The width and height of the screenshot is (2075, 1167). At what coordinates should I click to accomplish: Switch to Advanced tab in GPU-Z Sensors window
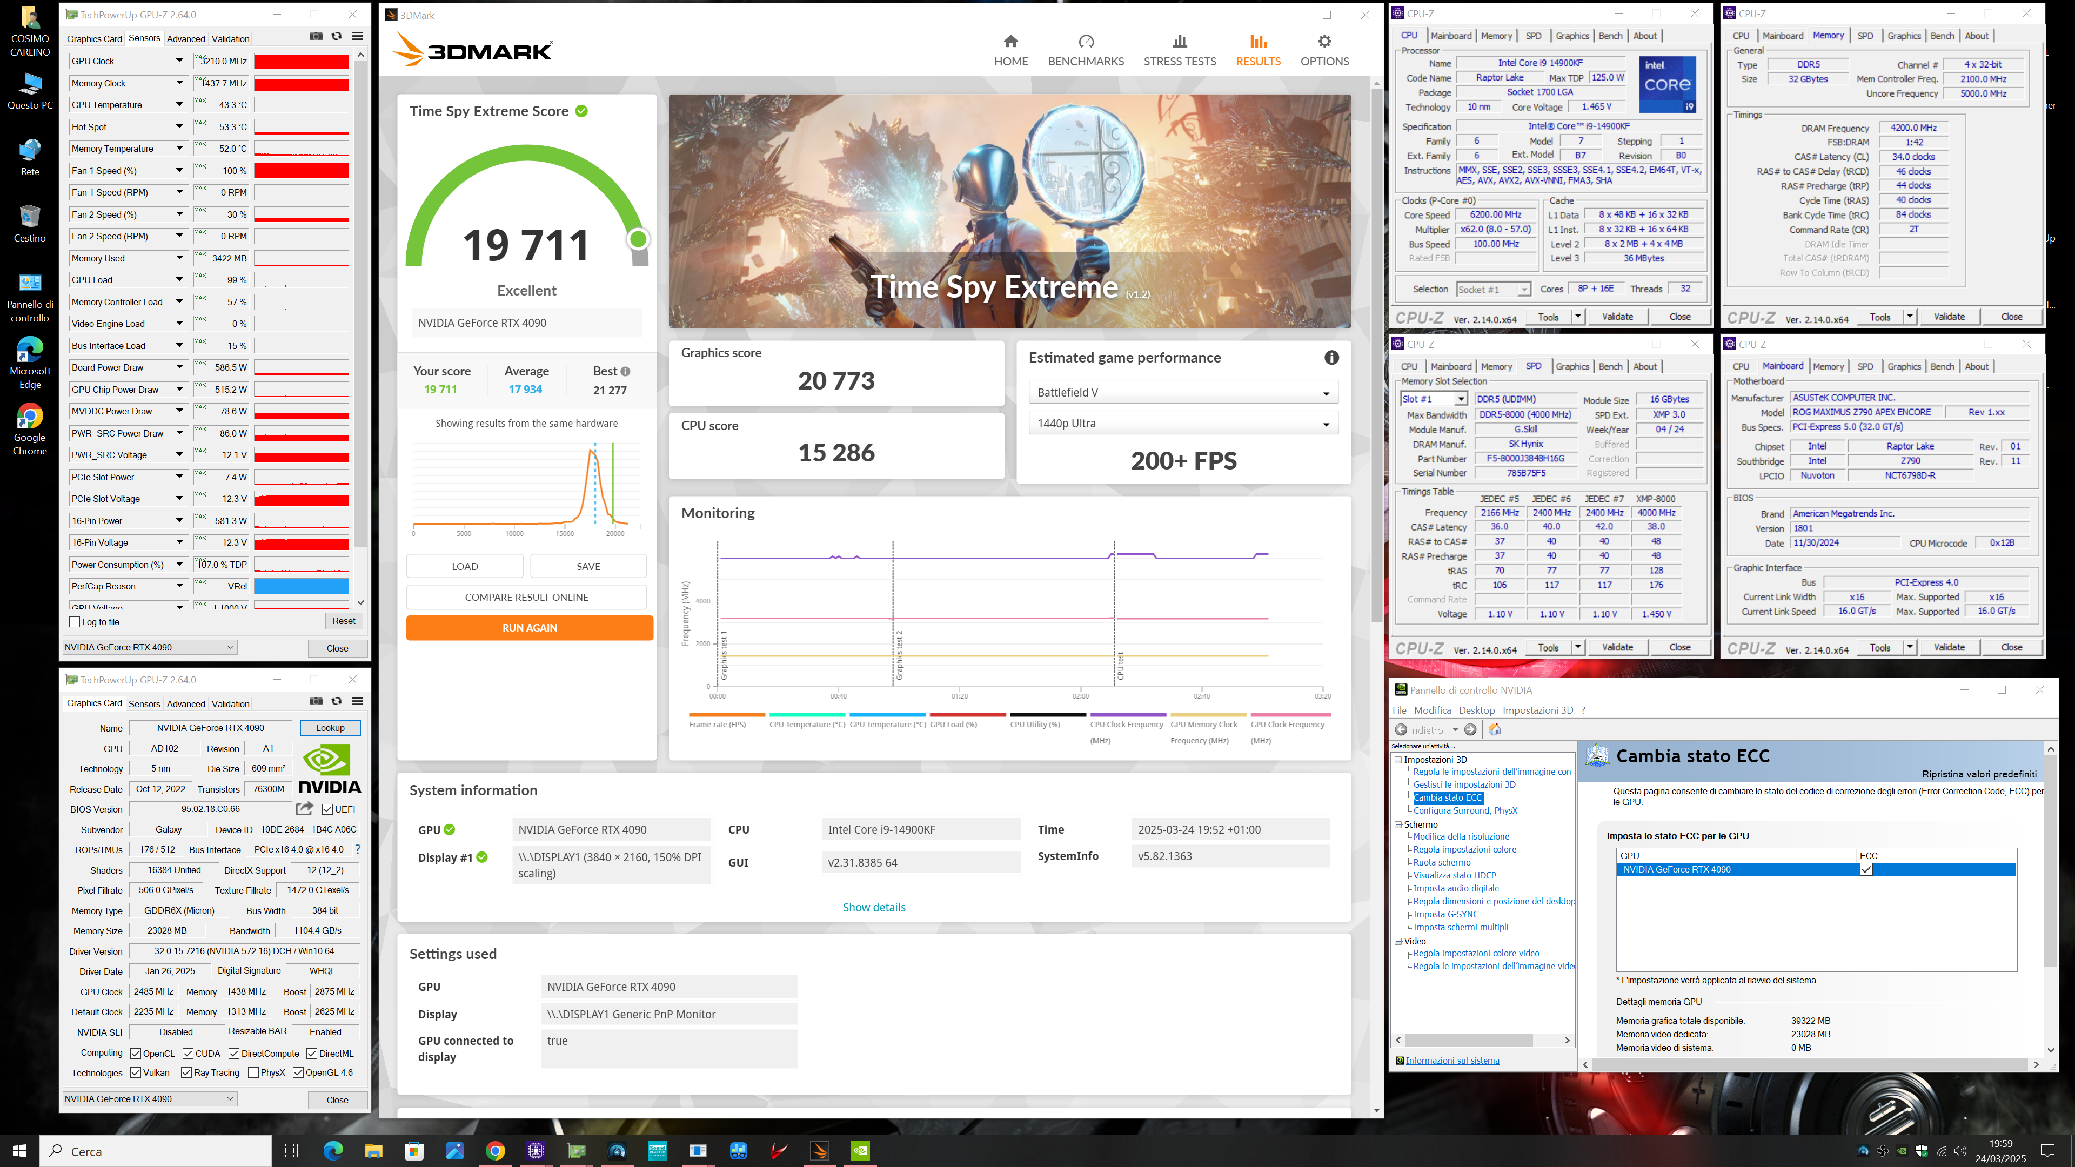186,39
